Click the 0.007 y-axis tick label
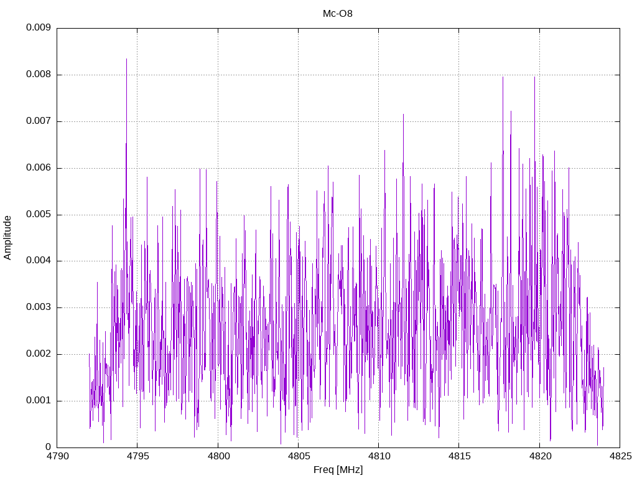The height and width of the screenshot is (478, 637). (x=39, y=121)
